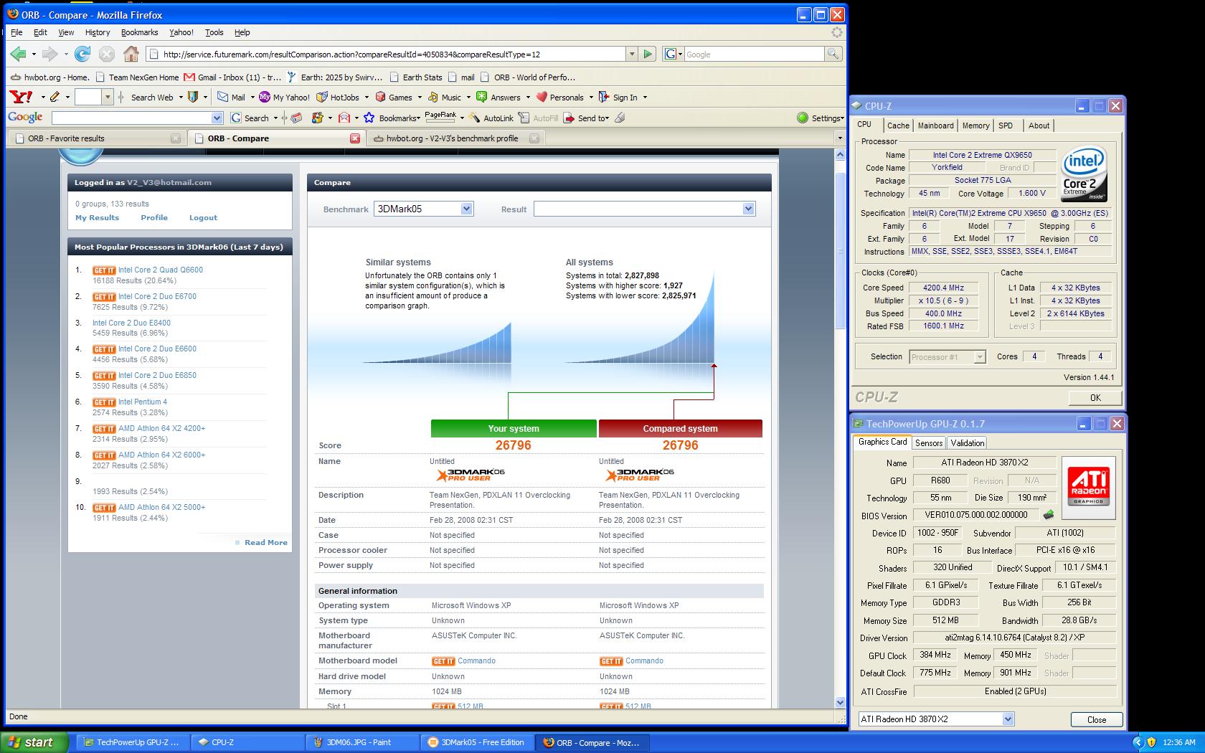Open the Benchmark 3DMark05 dropdown

466,209
